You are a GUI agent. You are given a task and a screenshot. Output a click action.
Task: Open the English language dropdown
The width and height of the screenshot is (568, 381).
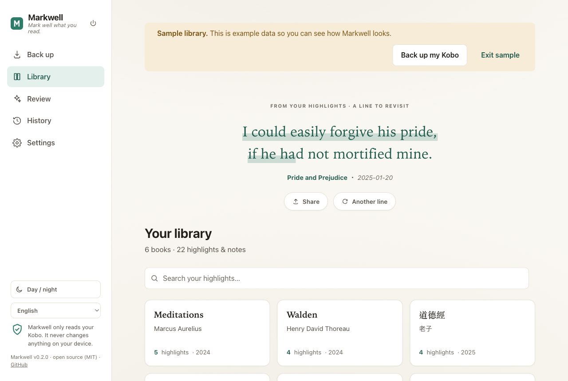[x=55, y=311]
